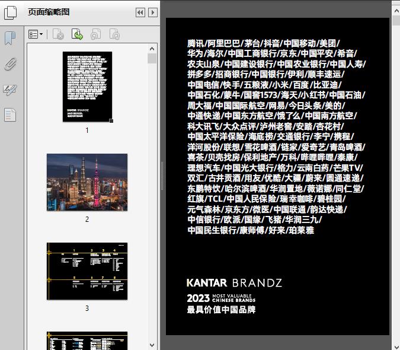This screenshot has height=350, width=400.
Task: Click thumbnail panel scroll-down arrow
Action: click(152, 345)
